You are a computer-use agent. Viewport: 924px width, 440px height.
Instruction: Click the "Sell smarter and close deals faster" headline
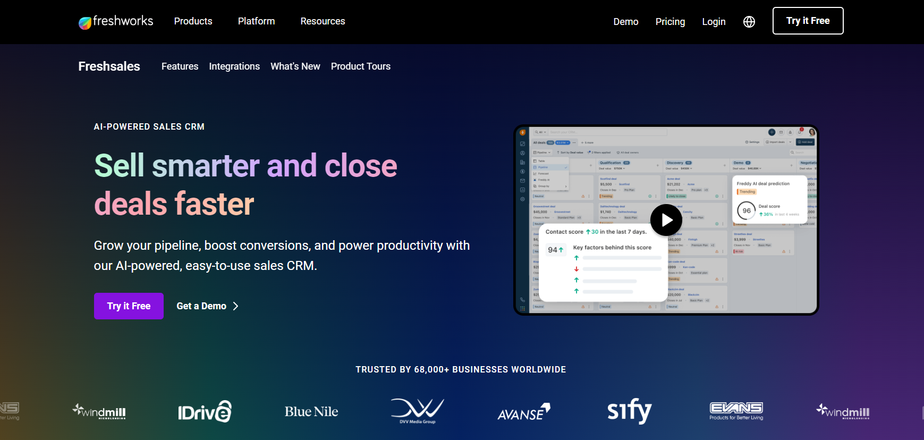[x=245, y=184]
